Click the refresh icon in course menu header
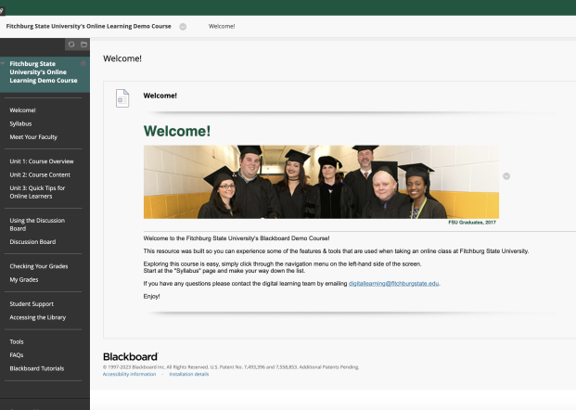576x410 pixels. (x=71, y=45)
